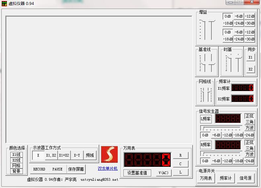Set L channel output to -12dB

tap(227, 135)
